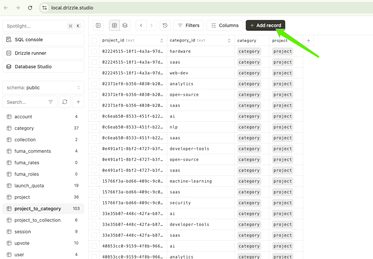Open the schema public dropdown
The image size is (373, 259).
(43, 88)
